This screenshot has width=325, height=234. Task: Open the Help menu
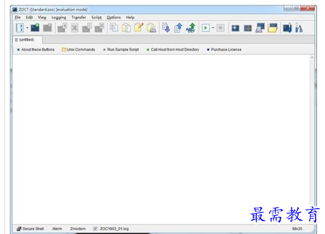[x=130, y=17]
